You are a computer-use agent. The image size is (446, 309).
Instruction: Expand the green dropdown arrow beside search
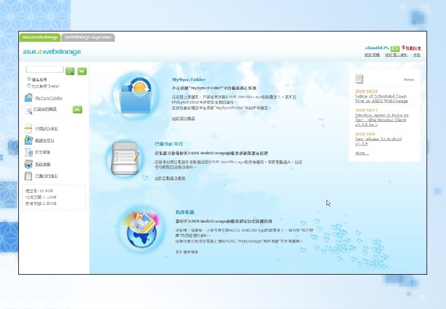point(82,71)
